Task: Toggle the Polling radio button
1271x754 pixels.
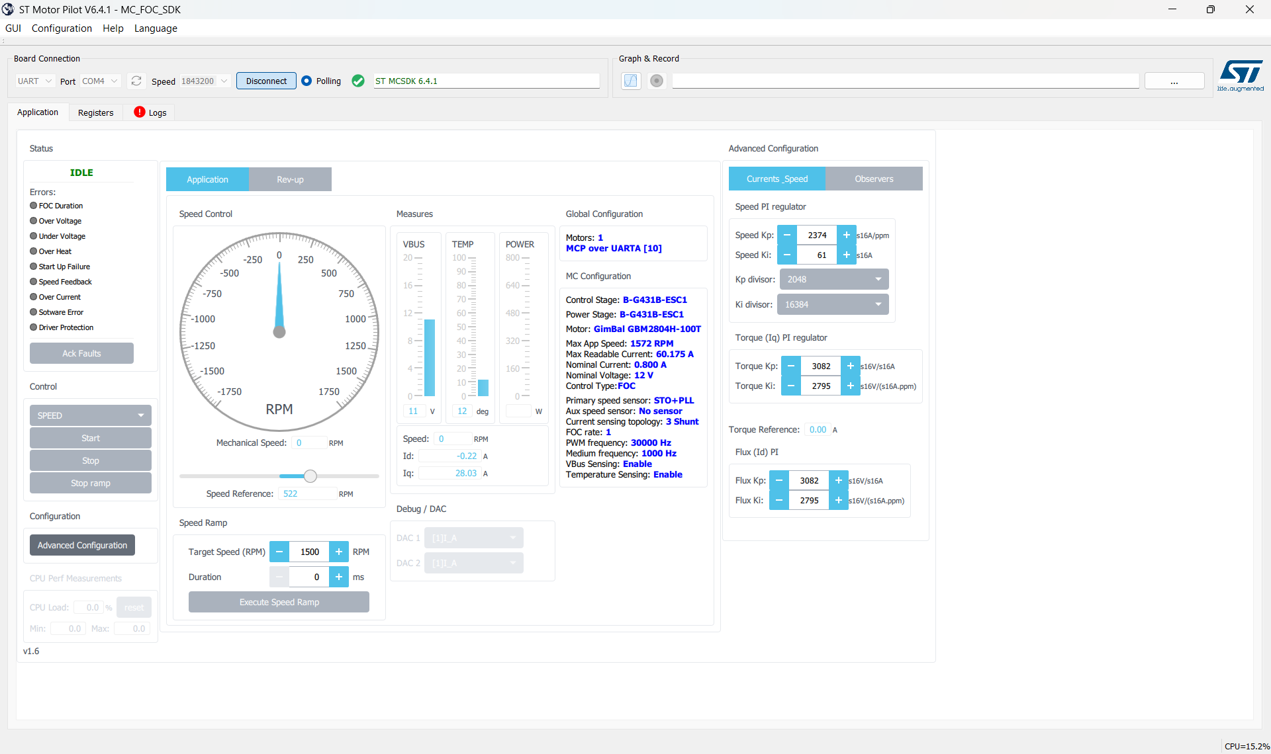Action: (306, 81)
